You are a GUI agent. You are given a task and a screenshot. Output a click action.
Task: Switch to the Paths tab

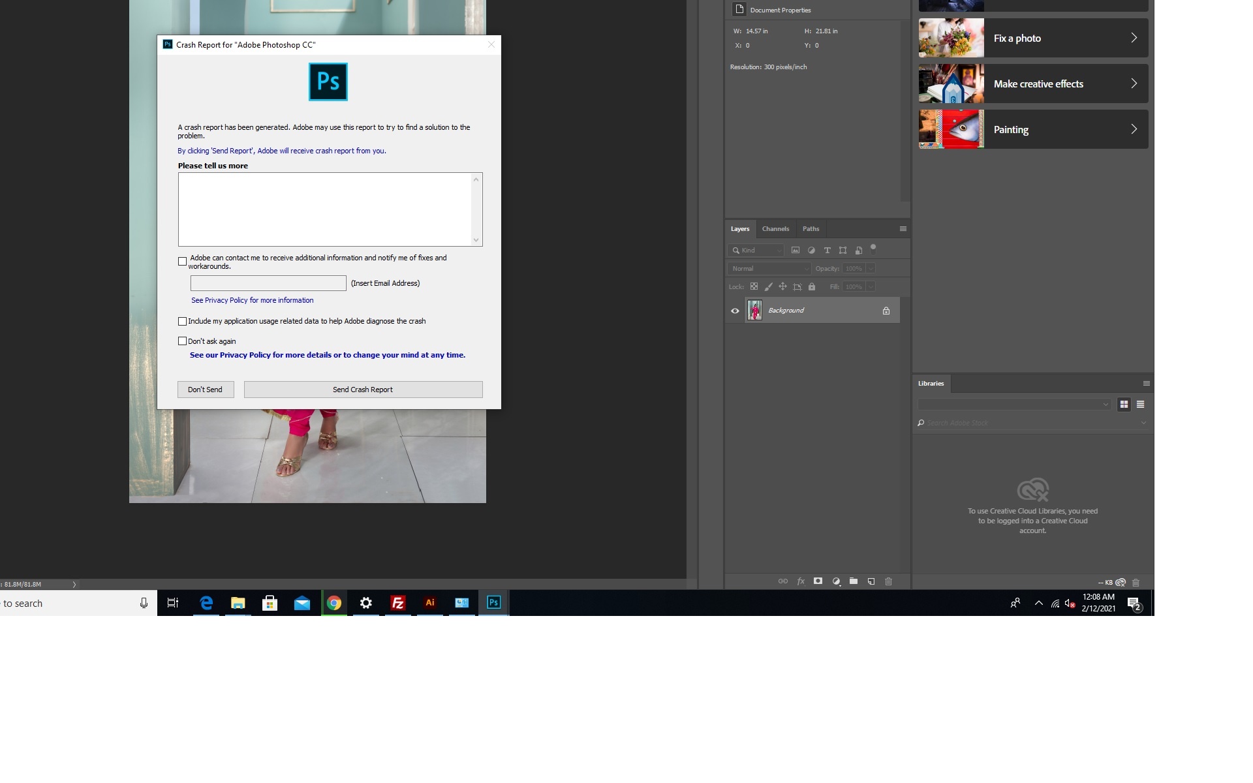point(811,229)
